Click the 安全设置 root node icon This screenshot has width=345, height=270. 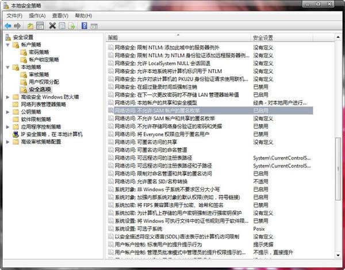click(x=8, y=37)
